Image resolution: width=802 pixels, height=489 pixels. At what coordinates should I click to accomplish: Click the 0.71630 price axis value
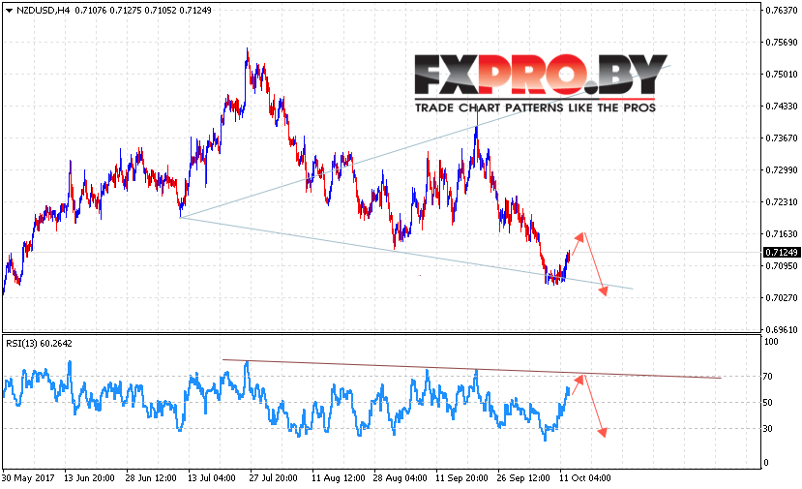click(782, 234)
